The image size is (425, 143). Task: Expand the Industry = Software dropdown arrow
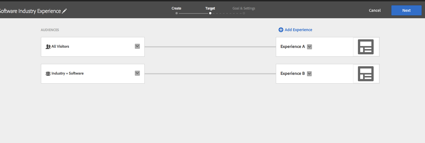tap(137, 73)
